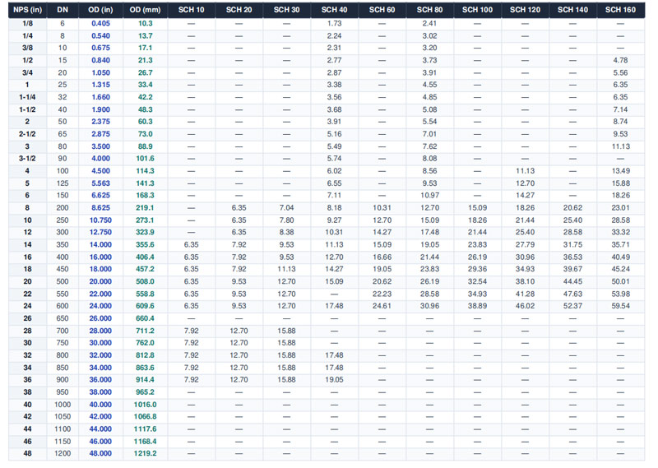Click the 33.32 value in SCH 160
658x468 pixels.
[621, 233]
